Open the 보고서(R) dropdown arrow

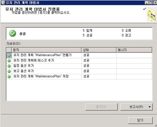150,107
